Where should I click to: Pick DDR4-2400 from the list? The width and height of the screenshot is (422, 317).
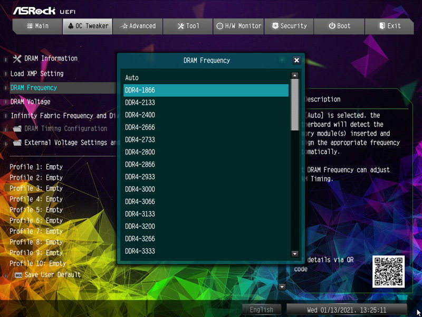[x=206, y=115]
